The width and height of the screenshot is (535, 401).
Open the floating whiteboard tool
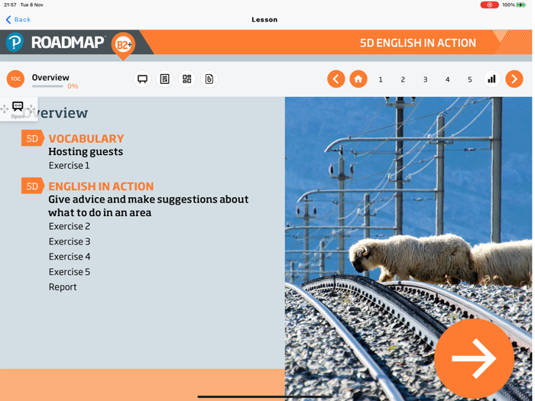pos(18,109)
